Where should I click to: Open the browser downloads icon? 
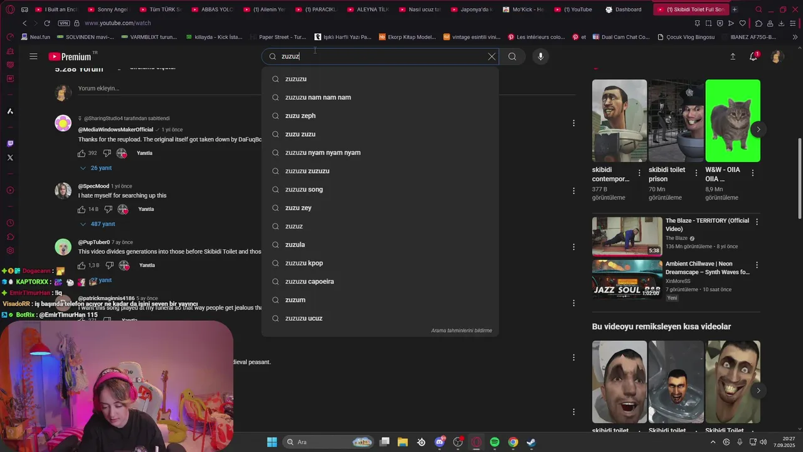pos(782,23)
